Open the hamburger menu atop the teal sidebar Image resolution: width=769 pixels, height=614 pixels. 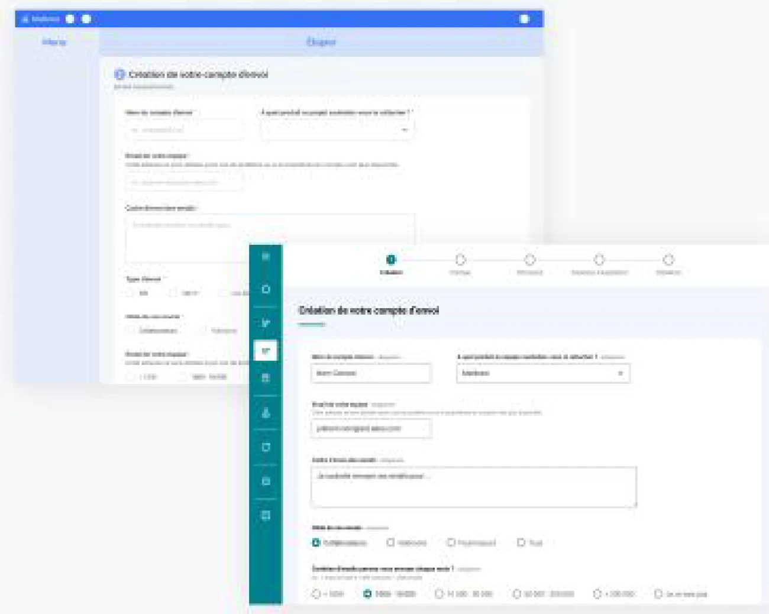point(266,257)
